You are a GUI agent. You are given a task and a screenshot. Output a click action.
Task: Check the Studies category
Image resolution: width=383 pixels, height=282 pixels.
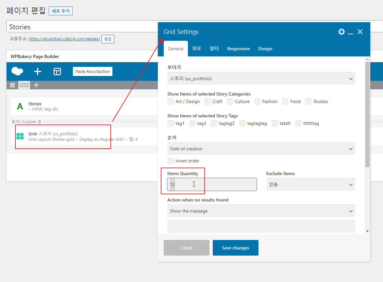click(x=308, y=102)
